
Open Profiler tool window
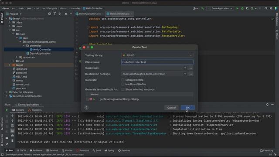[x=67, y=150]
